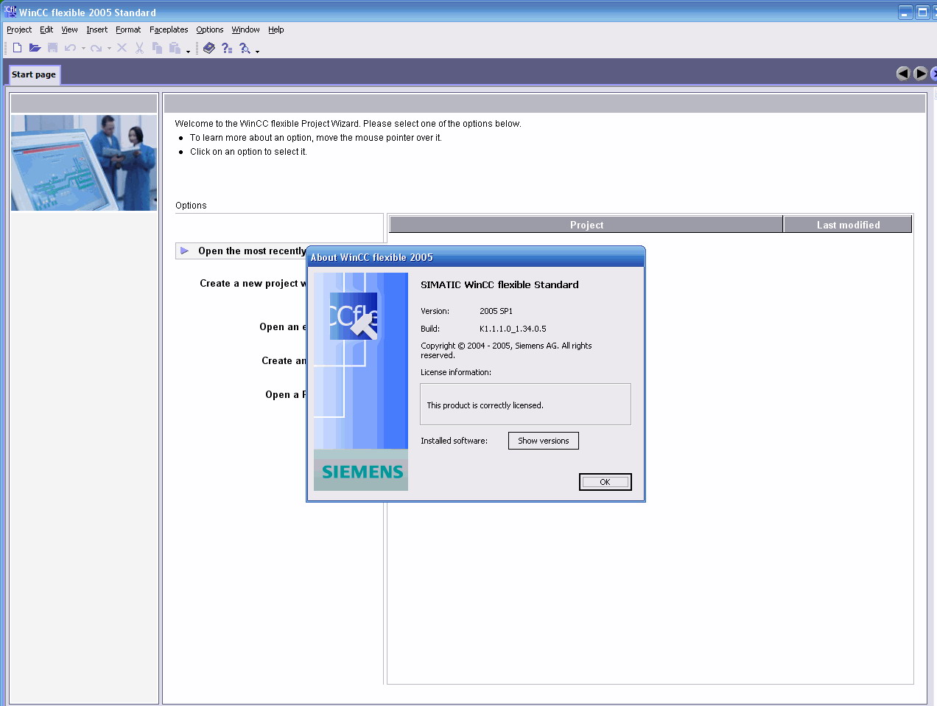This screenshot has height=706, width=937.
Task: Click the About WinCC flexible 2005 title bar
Action: (x=476, y=257)
